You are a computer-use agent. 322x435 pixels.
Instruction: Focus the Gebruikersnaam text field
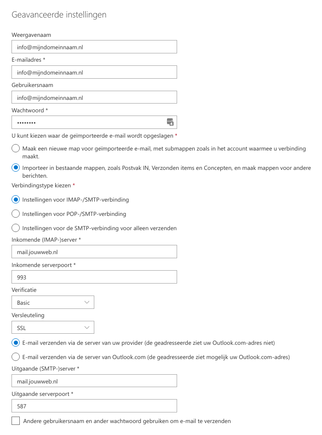point(94,98)
